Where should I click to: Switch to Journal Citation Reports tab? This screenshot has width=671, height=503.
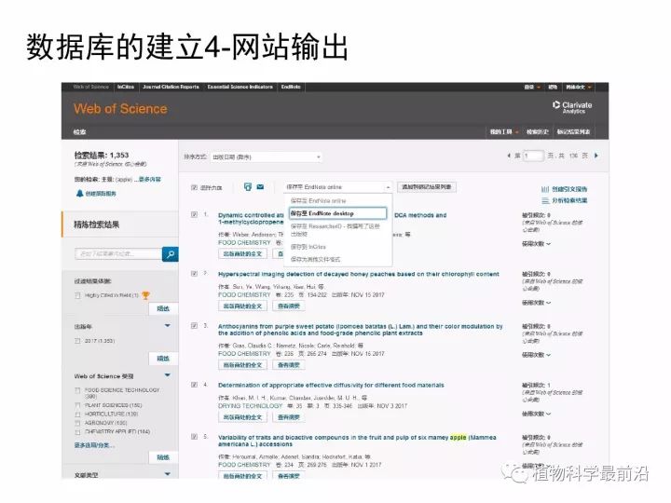pos(171,87)
